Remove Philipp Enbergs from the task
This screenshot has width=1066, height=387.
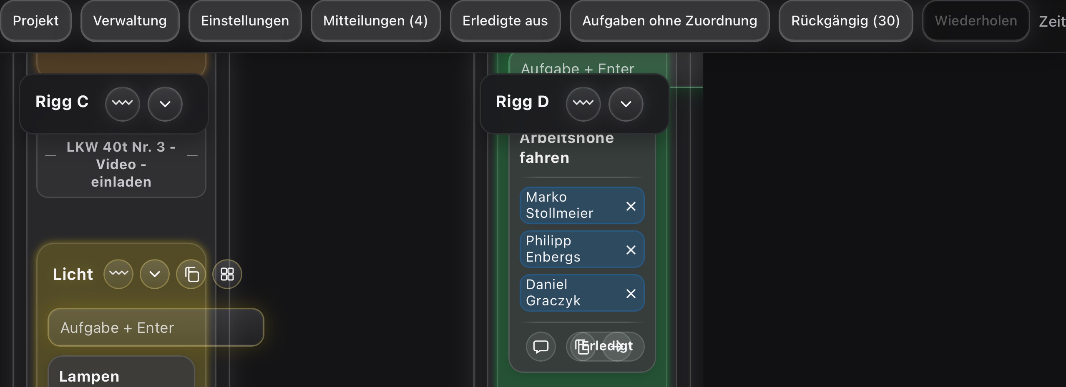point(631,250)
